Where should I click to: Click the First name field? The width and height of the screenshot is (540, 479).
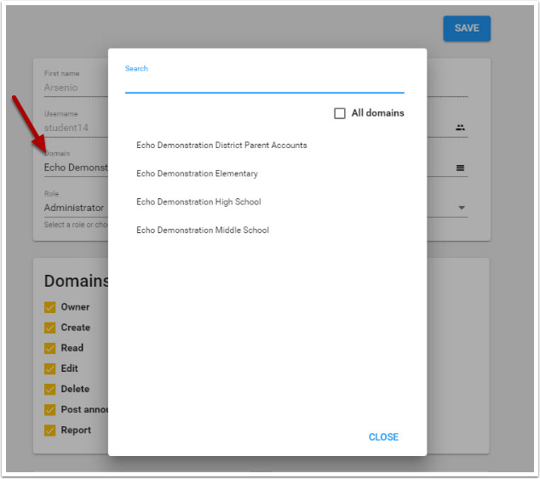pos(75,87)
